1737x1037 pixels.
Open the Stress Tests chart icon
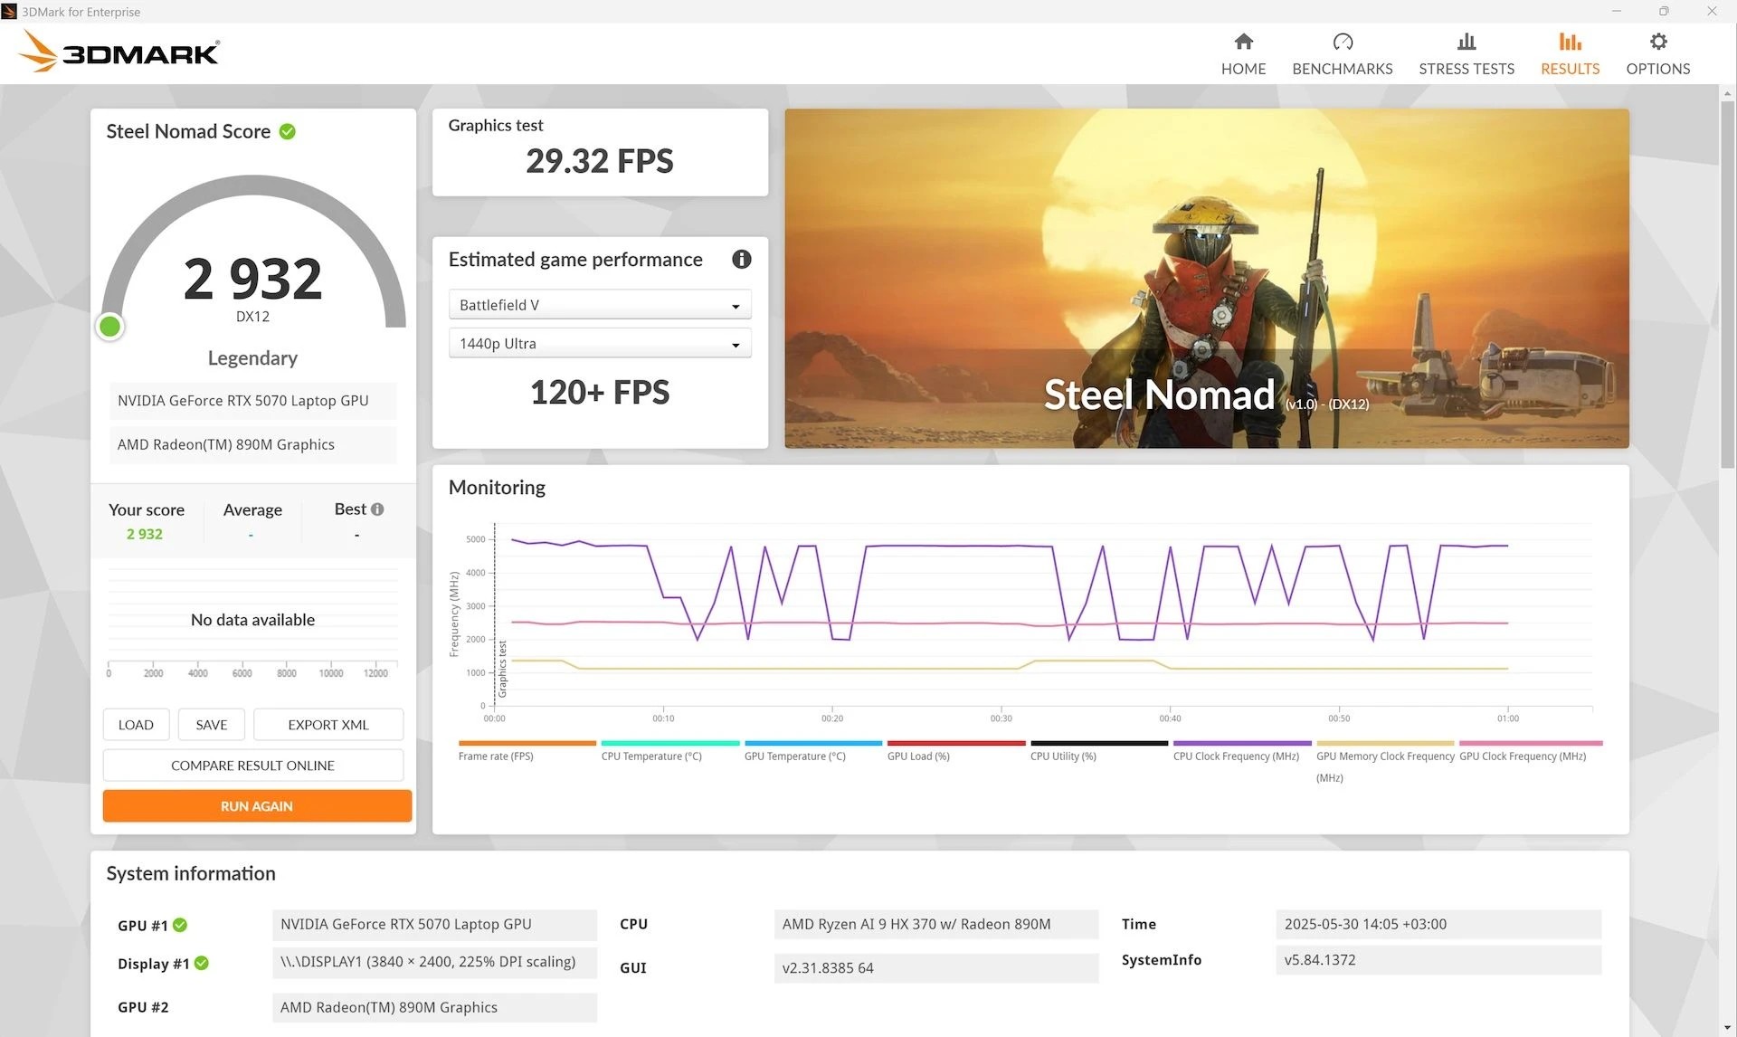pyautogui.click(x=1466, y=42)
